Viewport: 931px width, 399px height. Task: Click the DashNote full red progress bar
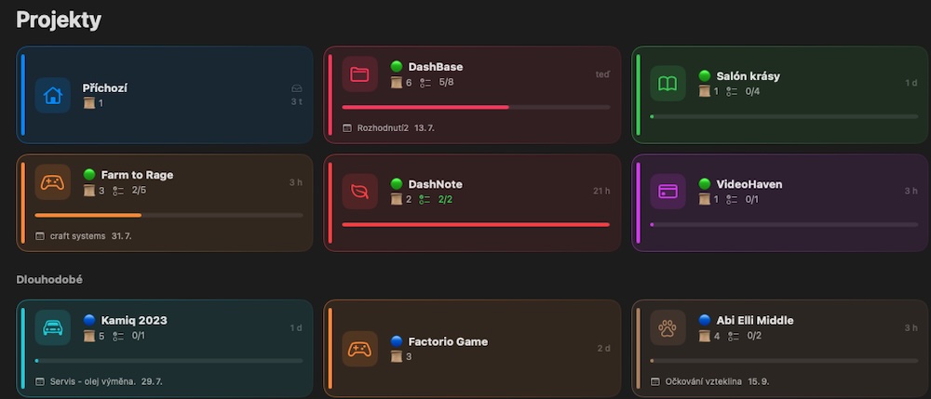[476, 225]
